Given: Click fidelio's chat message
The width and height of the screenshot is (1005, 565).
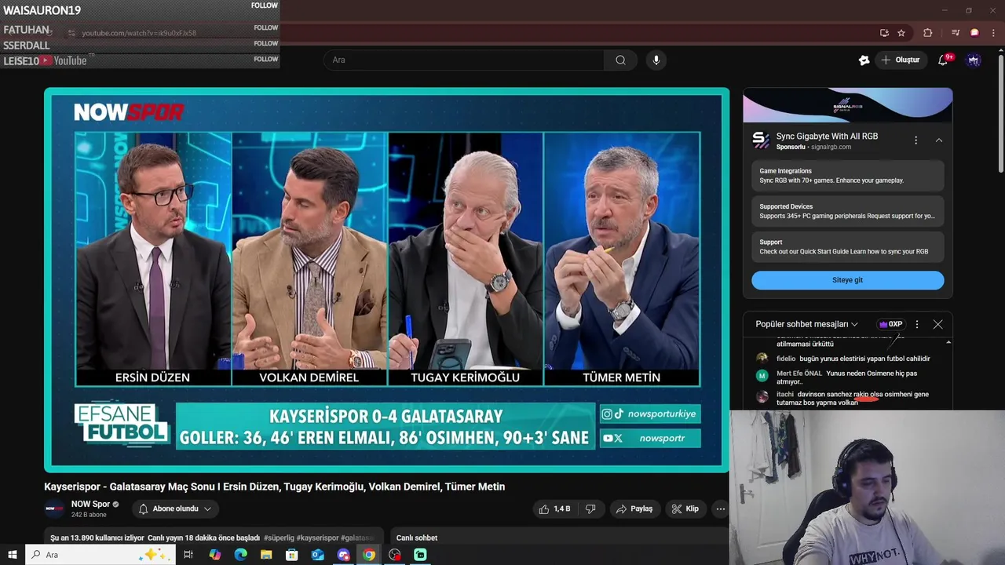Looking at the screenshot, I should pos(844,359).
